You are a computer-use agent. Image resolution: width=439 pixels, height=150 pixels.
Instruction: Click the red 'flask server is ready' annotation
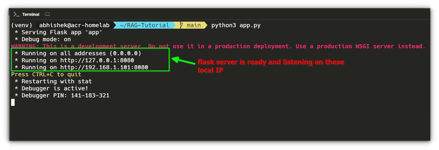271,66
